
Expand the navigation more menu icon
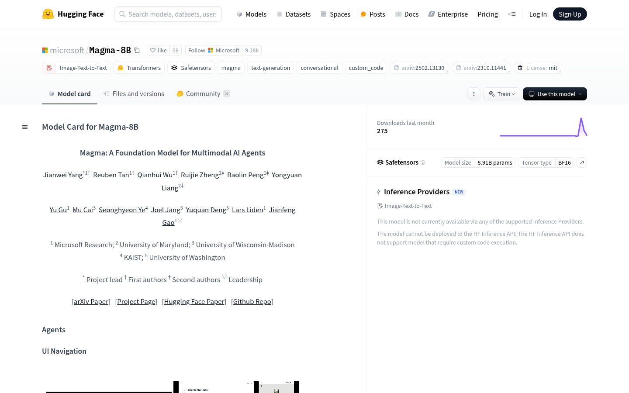511,14
